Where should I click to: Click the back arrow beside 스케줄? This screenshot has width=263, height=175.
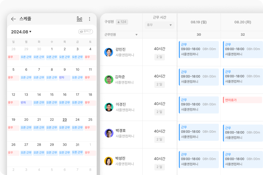coord(13,19)
